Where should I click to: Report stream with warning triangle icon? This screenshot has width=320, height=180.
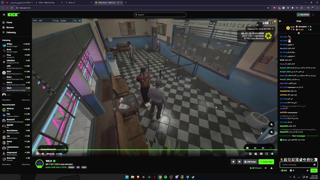(271, 168)
